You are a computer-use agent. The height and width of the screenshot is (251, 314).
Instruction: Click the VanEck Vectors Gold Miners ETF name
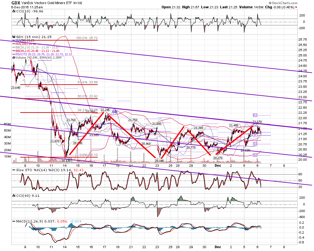pos(47,3)
